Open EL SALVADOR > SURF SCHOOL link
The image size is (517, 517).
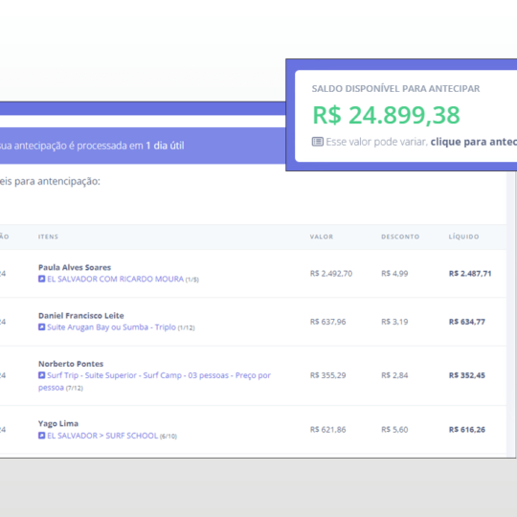(102, 436)
